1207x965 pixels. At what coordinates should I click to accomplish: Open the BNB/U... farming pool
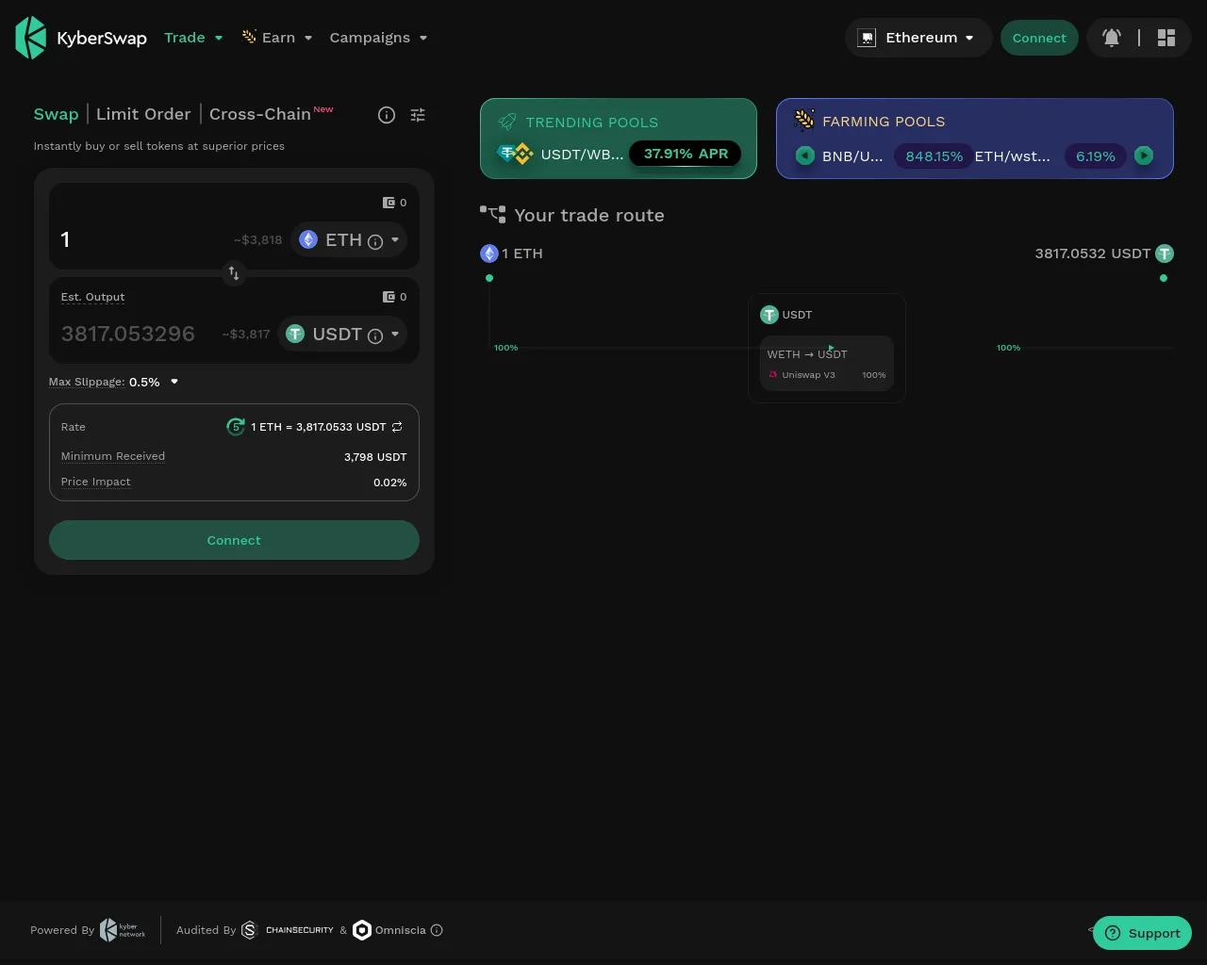[x=852, y=156]
